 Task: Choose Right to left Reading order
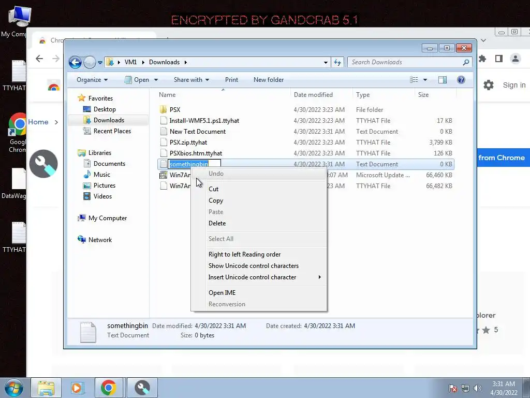coord(244,254)
